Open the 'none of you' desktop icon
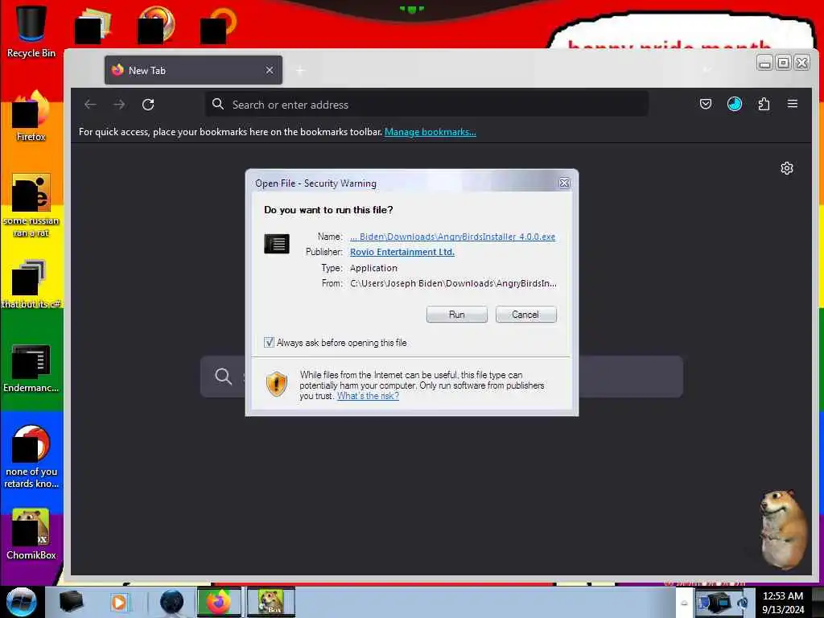This screenshot has height=618, width=824. (31, 456)
